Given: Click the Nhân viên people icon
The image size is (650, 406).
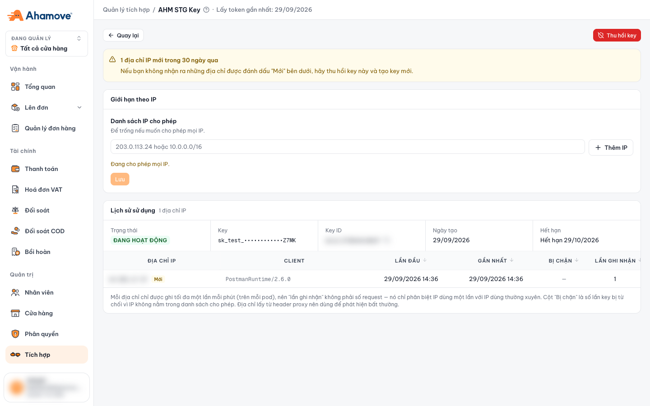Looking at the screenshot, I should [15, 292].
